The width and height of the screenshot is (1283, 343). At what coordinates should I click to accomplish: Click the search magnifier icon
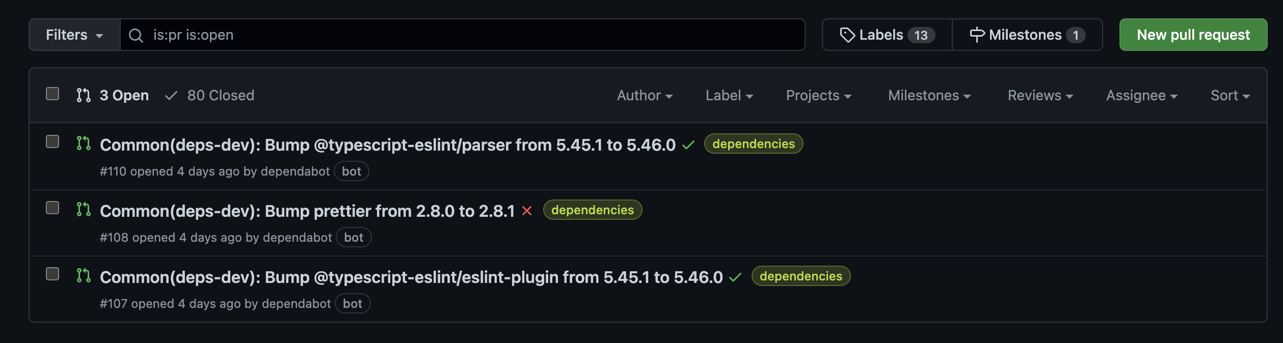tap(136, 35)
